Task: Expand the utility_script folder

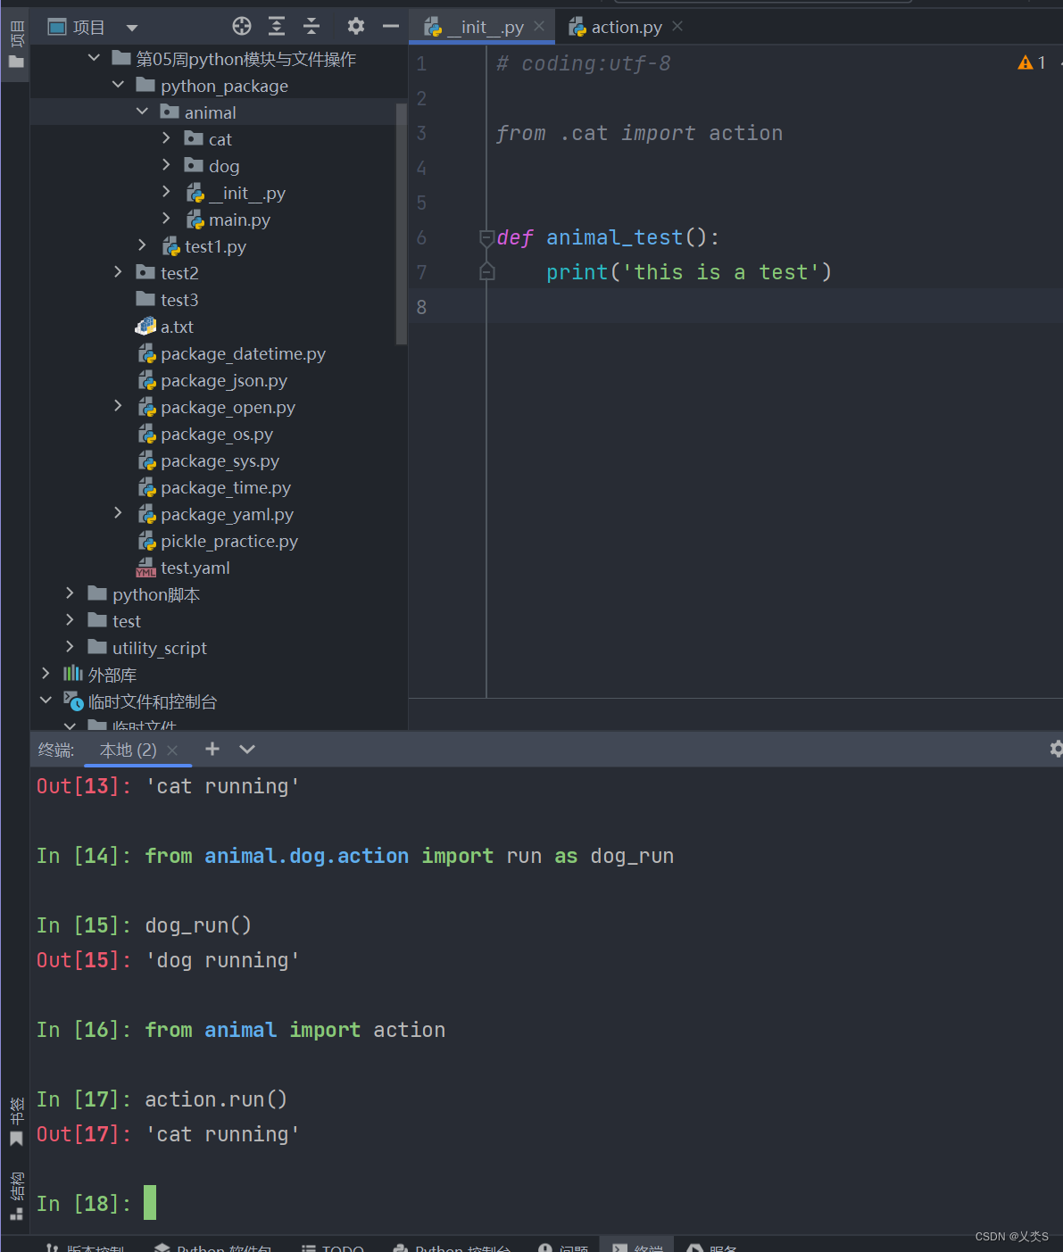Action: [70, 647]
